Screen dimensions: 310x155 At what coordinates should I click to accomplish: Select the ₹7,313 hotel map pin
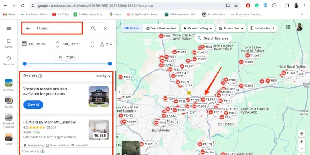pyautogui.click(x=216, y=112)
